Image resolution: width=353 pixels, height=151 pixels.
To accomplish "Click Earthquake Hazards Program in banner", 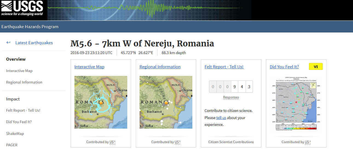I will coord(30,27).
